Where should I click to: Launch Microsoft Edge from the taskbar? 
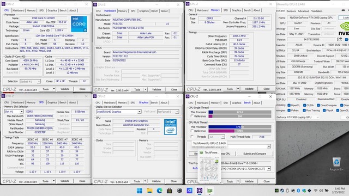click(x=159, y=191)
